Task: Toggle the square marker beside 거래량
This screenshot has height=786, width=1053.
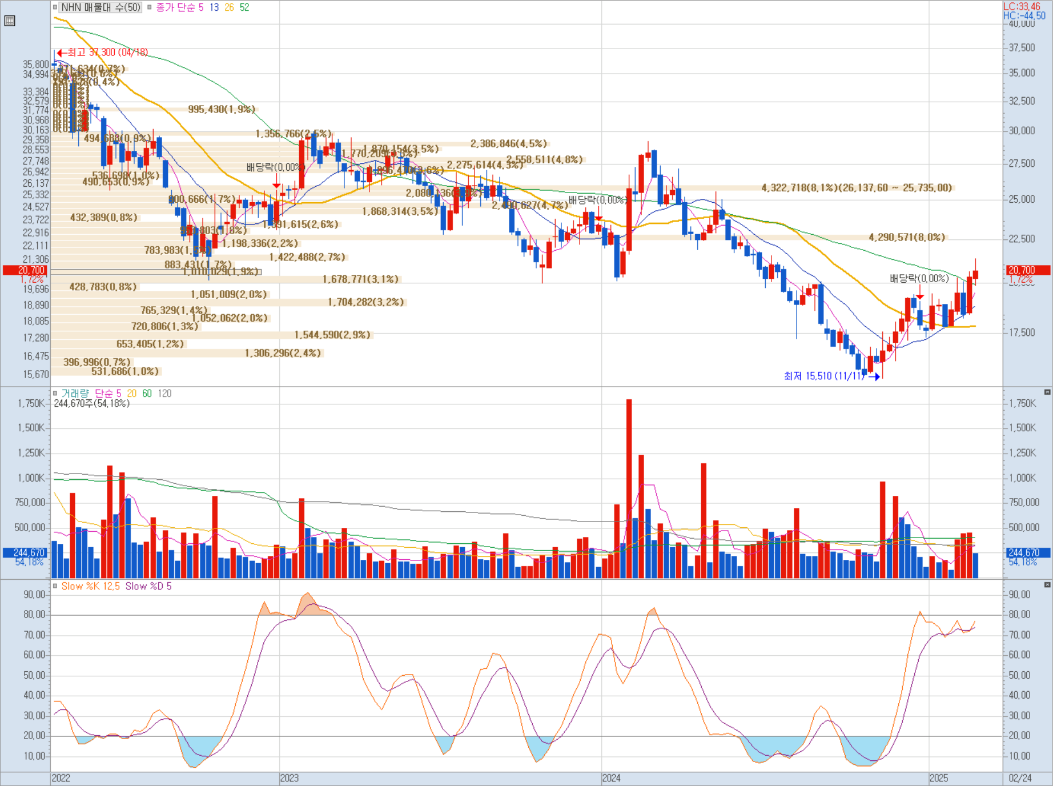Action: (x=55, y=393)
